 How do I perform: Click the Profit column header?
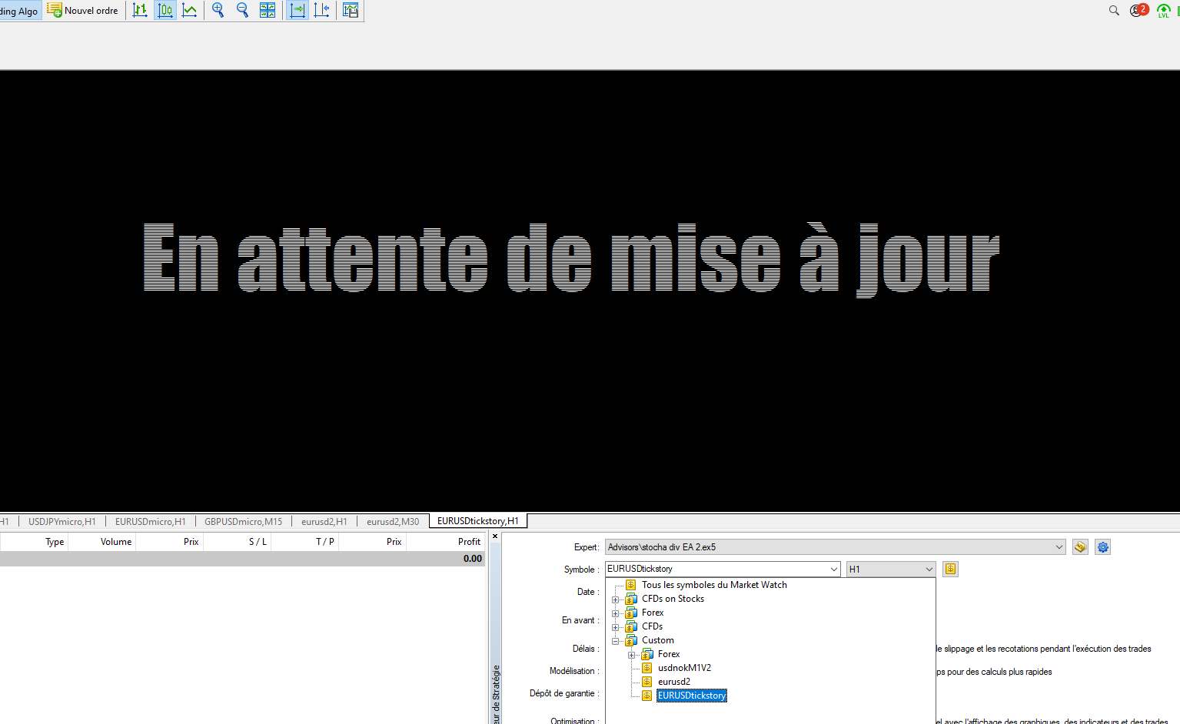pyautogui.click(x=469, y=542)
